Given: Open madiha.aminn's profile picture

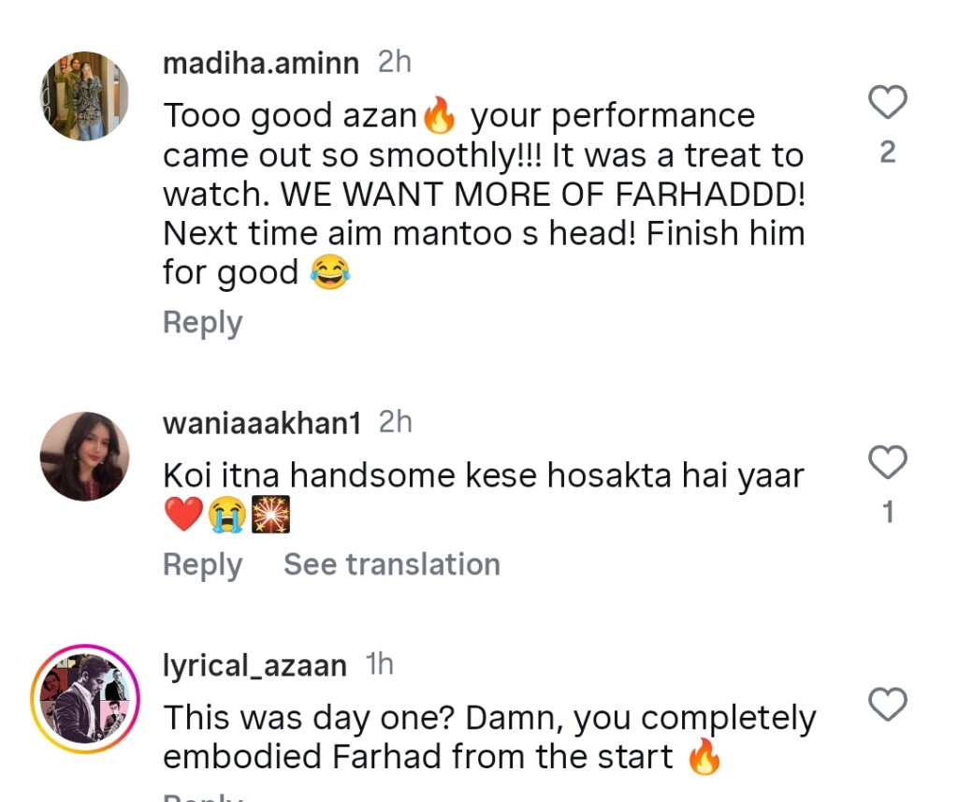Looking at the screenshot, I should tap(84, 96).
